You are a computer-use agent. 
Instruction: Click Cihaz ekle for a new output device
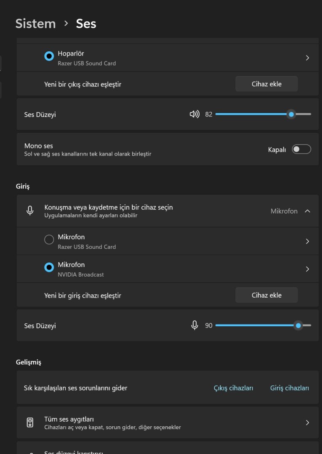pyautogui.click(x=266, y=84)
